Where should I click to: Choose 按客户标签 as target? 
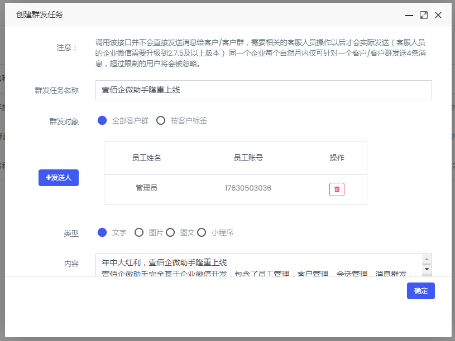pyautogui.click(x=161, y=120)
